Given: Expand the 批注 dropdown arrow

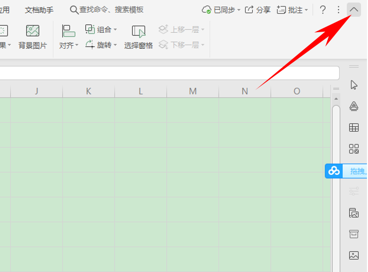Looking at the screenshot, I should (306, 10).
